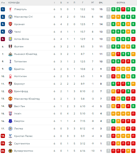Click the Manchester United crest
This screenshot has height=154, width=137.
(x=10, y=99)
